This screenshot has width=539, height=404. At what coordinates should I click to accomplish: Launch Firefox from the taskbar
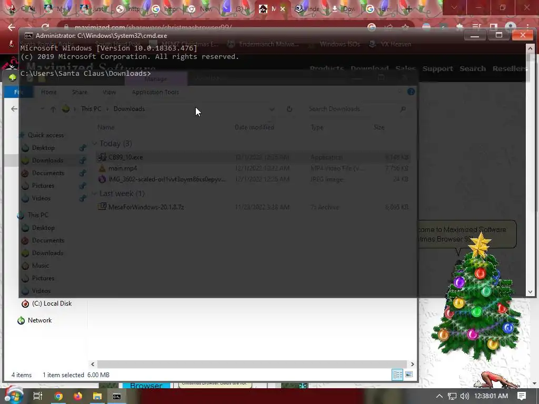coord(78,396)
